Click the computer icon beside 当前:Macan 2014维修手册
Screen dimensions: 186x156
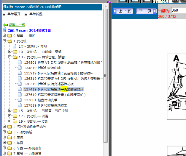coord(5,30)
